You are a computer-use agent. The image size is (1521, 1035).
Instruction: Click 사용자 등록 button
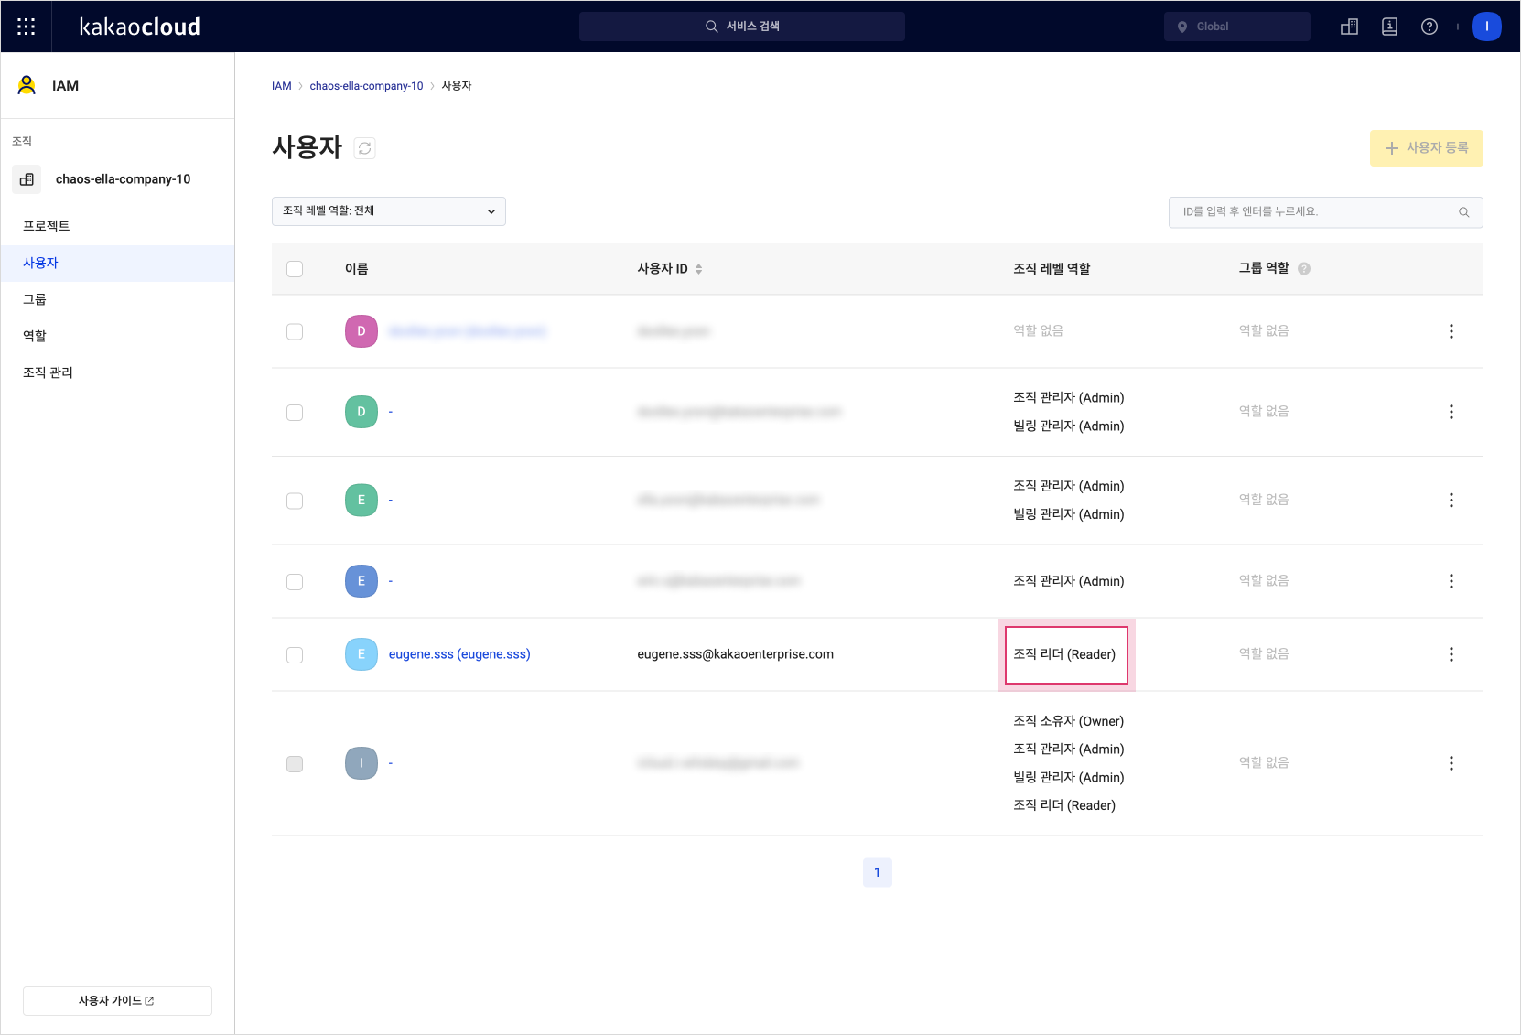[1427, 148]
